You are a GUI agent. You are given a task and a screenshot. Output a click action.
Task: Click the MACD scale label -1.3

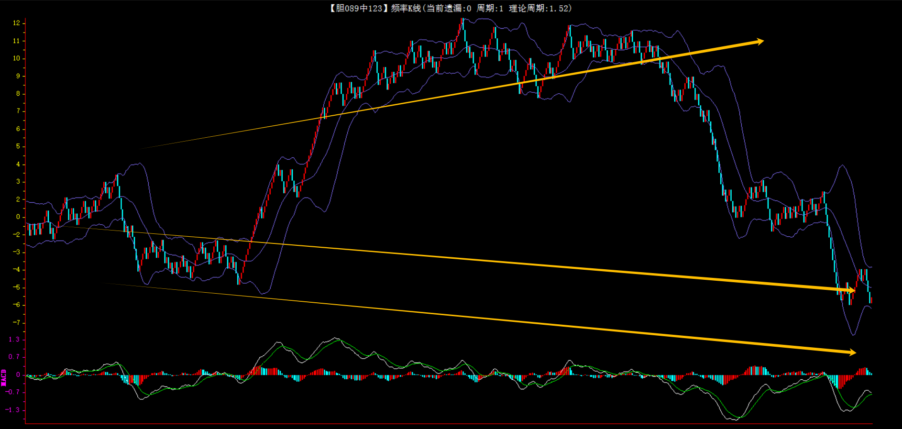13,410
